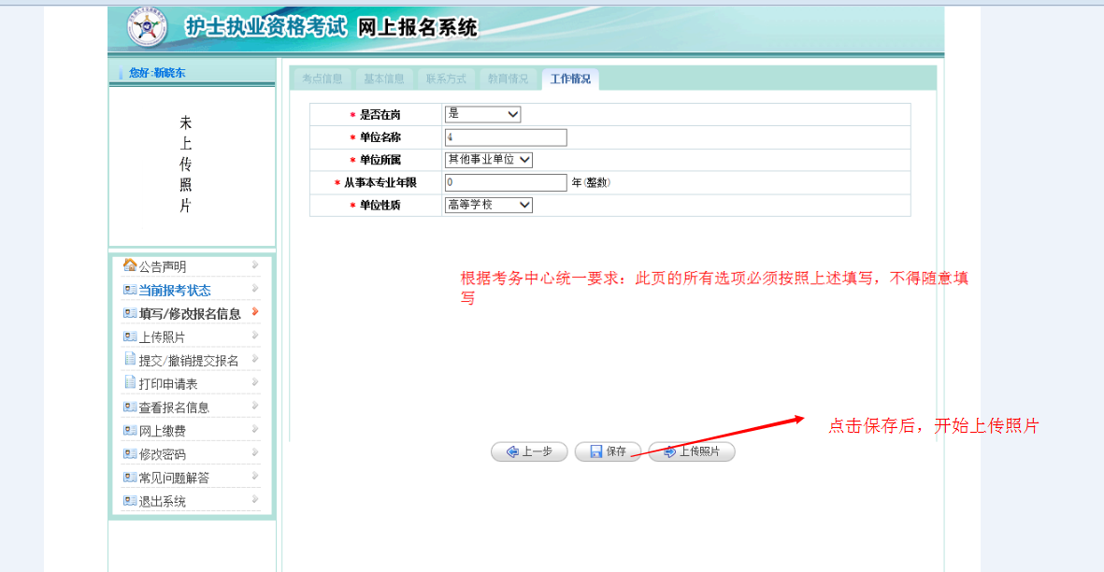Click the 单位名称 text field
The image size is (1104, 572).
[x=506, y=137]
